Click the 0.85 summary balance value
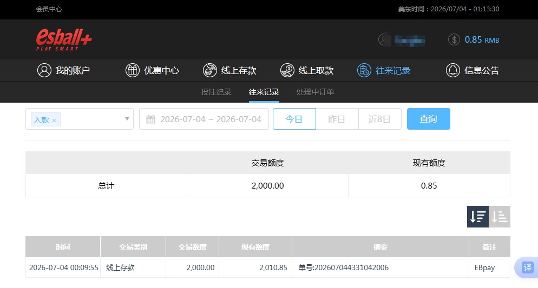 [x=429, y=186]
